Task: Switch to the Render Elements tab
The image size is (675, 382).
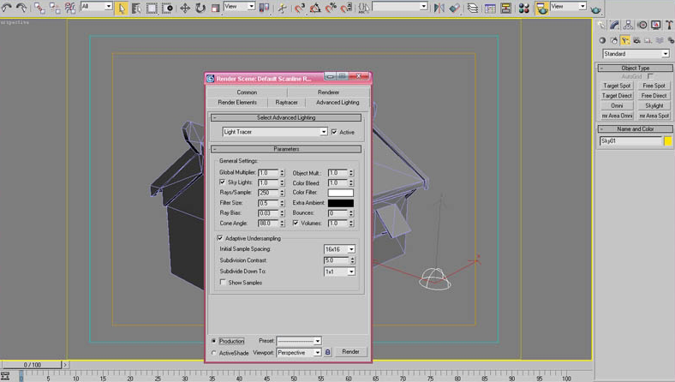Action: point(237,103)
